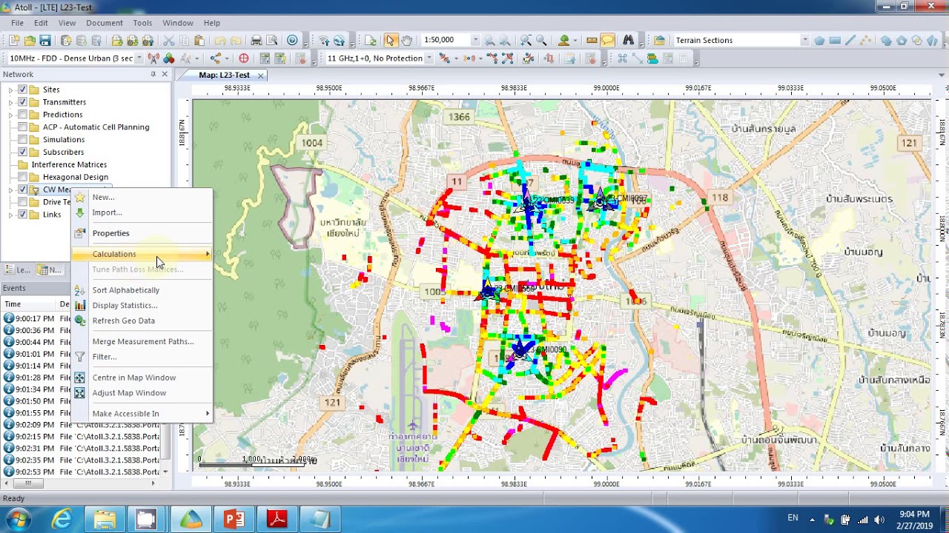Image resolution: width=949 pixels, height=533 pixels.
Task: Uncheck the Sites folder checkbox
Action: pyautogui.click(x=22, y=90)
